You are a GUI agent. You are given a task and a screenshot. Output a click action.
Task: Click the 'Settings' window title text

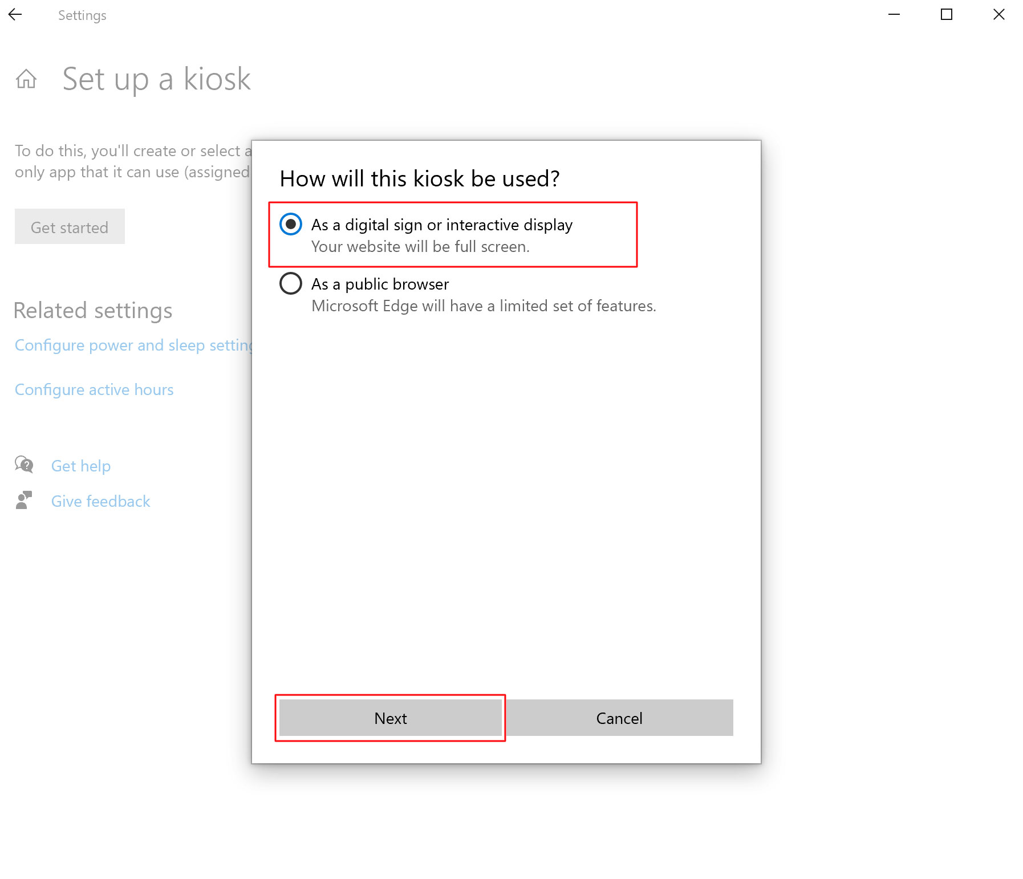point(82,15)
